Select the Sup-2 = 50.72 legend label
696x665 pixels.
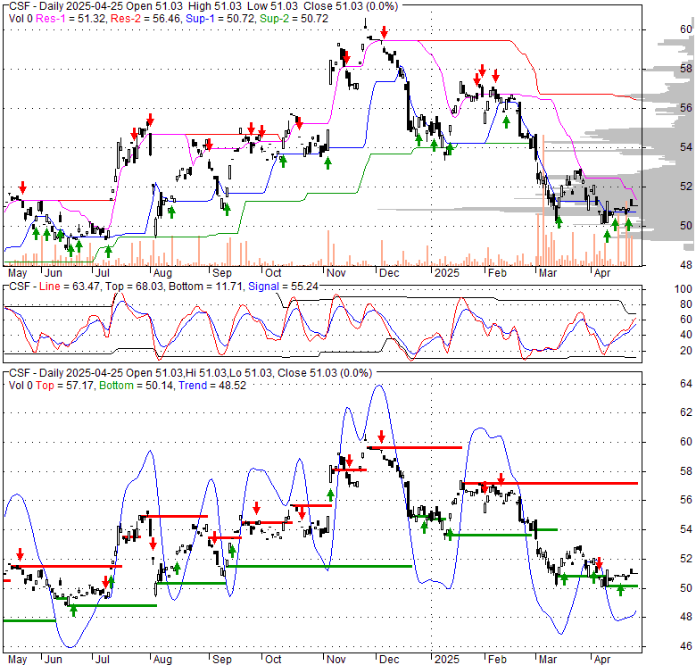(294, 19)
